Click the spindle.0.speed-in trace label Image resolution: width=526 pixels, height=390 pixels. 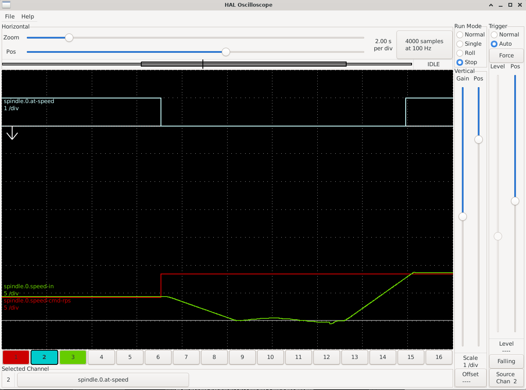(x=29, y=286)
